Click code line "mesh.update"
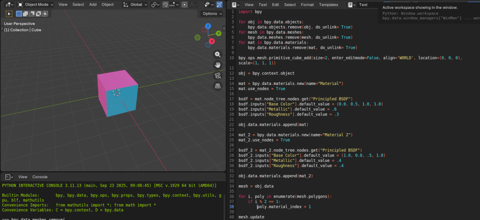Viewport: 480px width, 220px height. pyautogui.click(x=251, y=217)
